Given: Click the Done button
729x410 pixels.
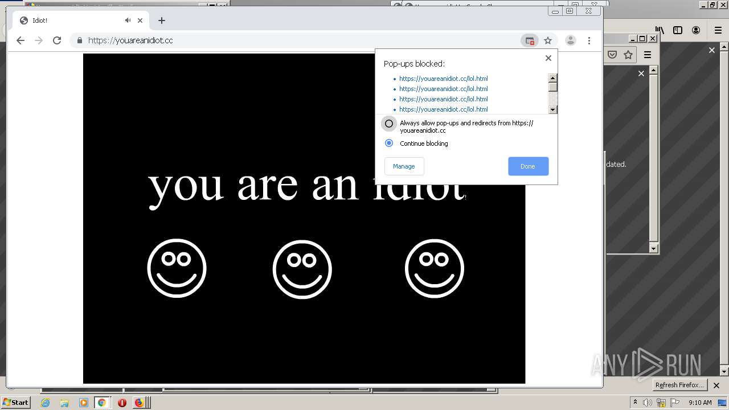Looking at the screenshot, I should click(528, 166).
